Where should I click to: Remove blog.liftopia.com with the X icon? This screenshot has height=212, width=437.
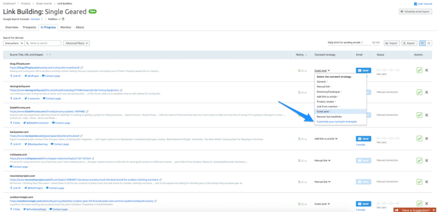[x=426, y=70]
